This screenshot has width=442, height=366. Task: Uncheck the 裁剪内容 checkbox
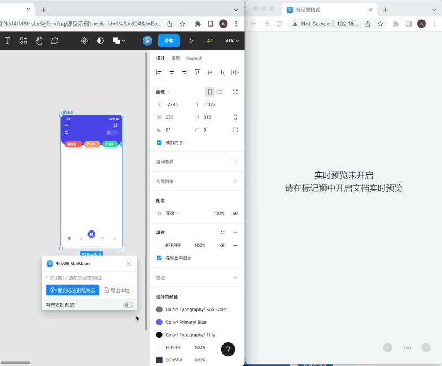click(x=159, y=142)
